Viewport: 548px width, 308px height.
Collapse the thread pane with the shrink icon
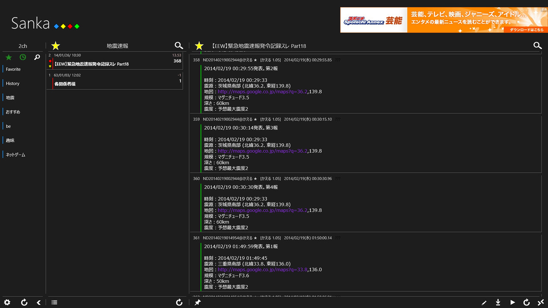coord(541,302)
